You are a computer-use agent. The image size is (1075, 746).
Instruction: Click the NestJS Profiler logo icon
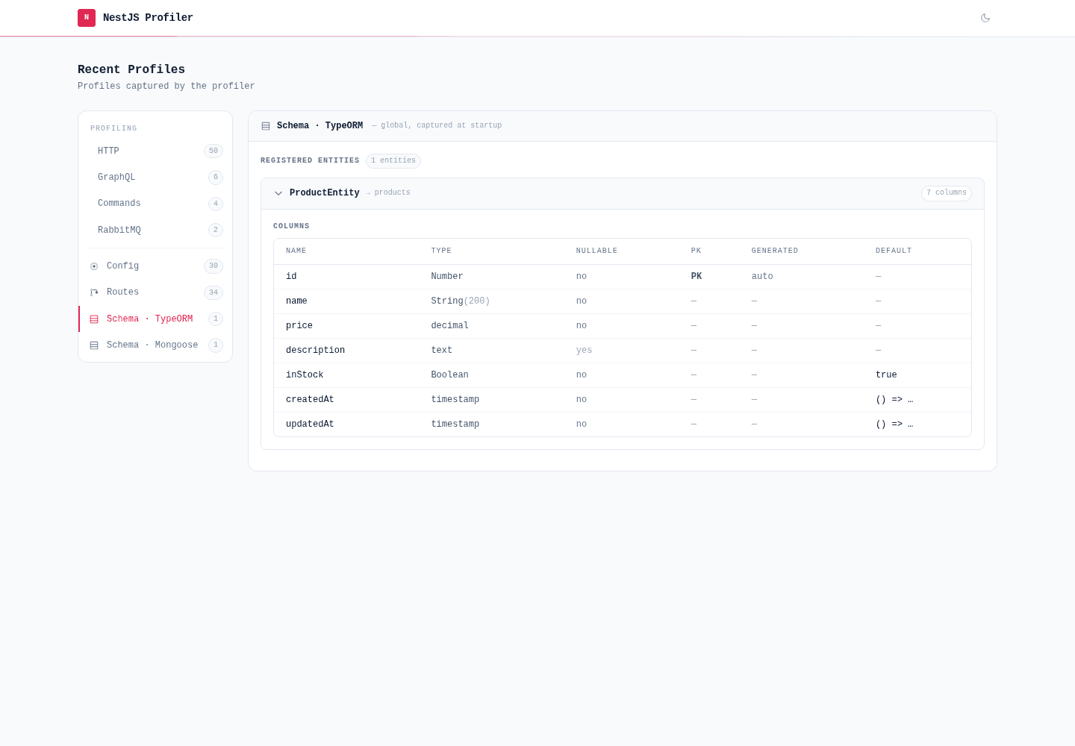pos(87,18)
